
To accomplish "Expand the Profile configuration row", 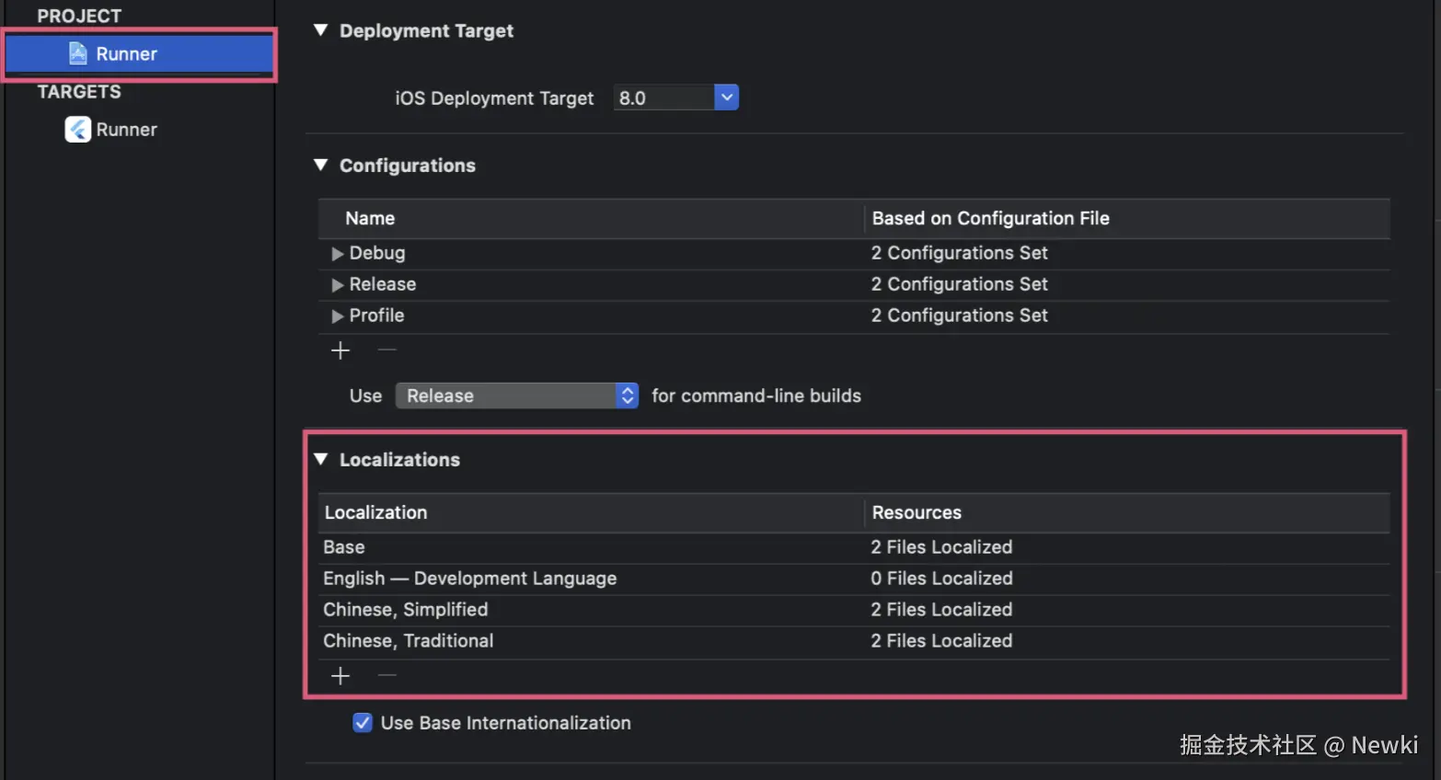I will point(338,316).
